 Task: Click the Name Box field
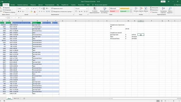click(3, 18)
